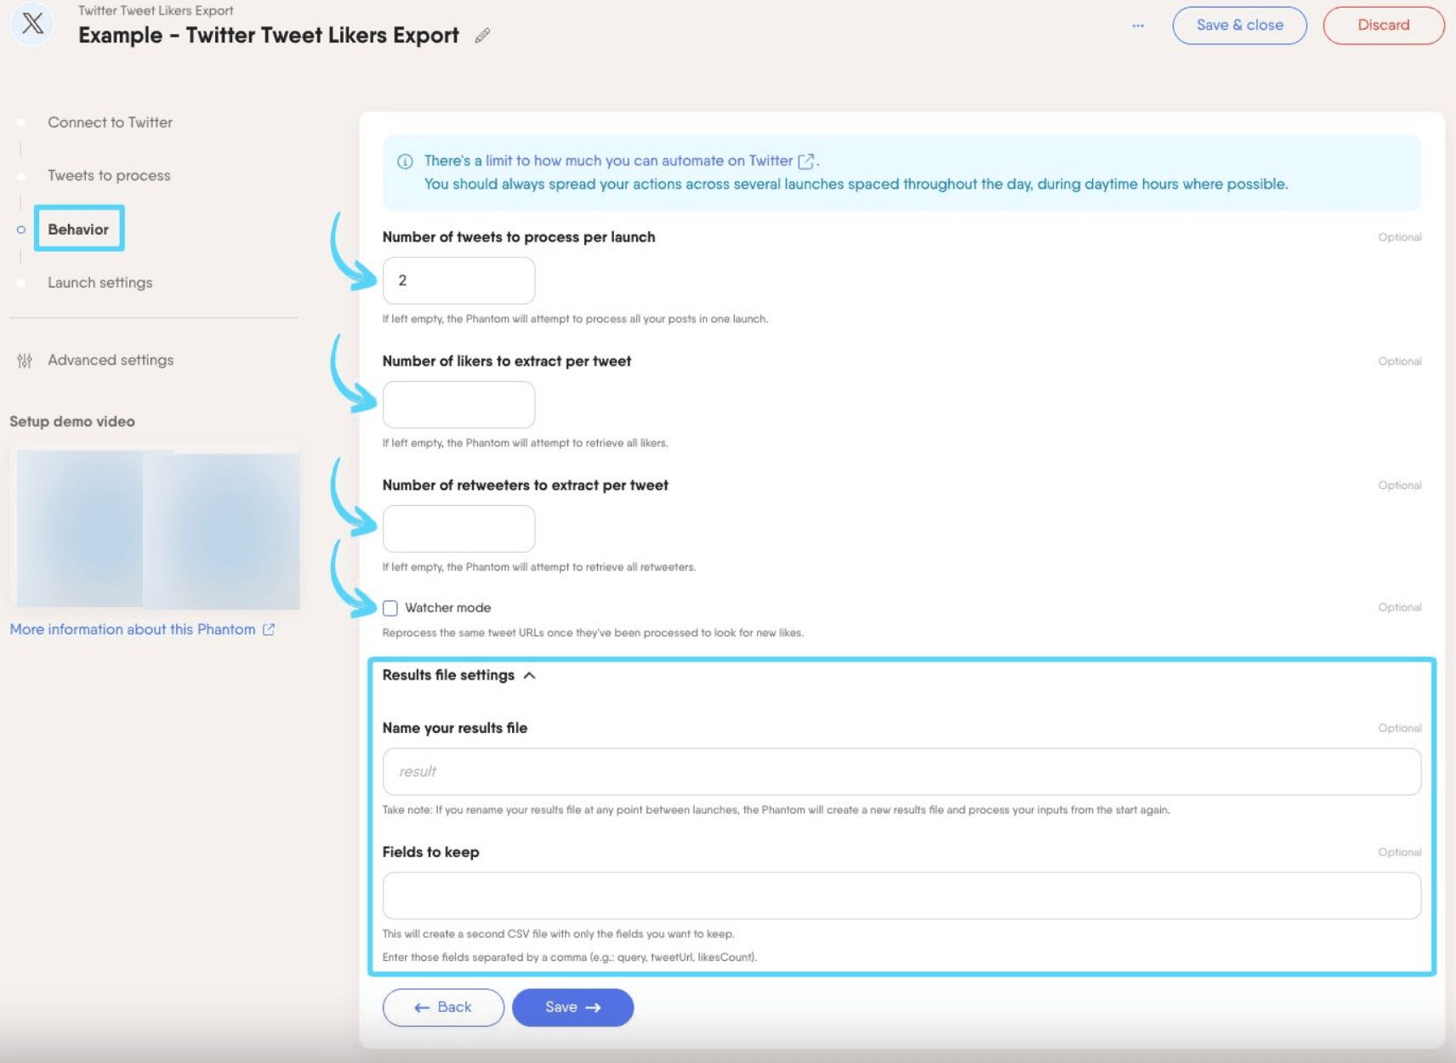Go to the Tweets to process step

pos(109,175)
